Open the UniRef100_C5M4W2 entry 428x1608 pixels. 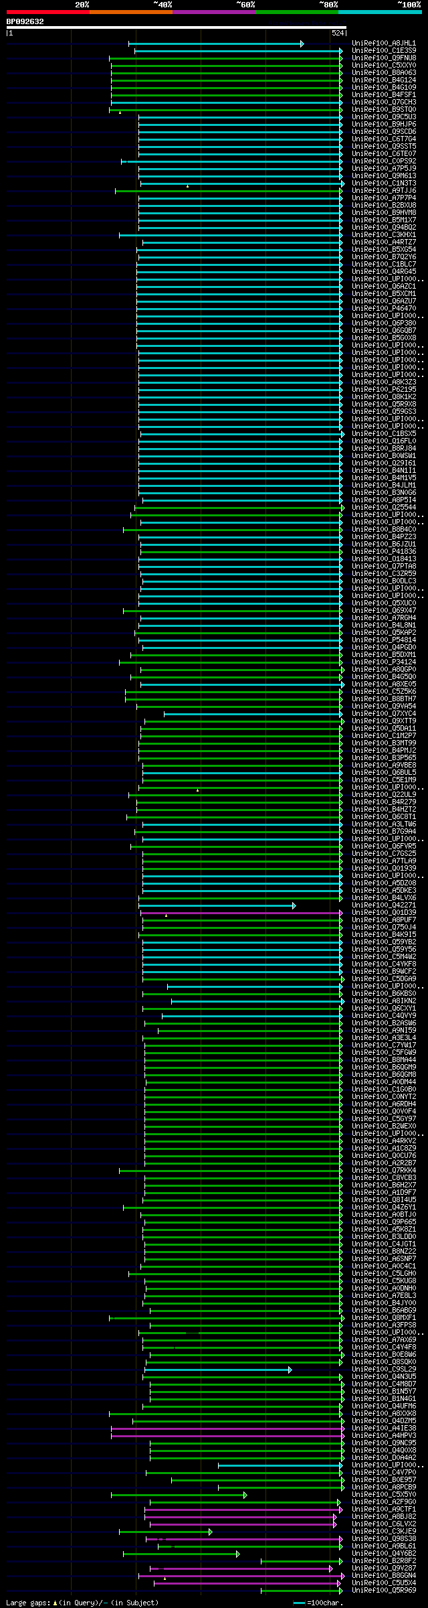pyautogui.click(x=384, y=957)
